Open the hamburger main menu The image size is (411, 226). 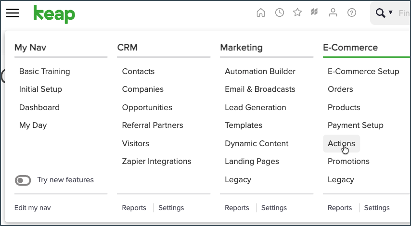(x=13, y=13)
